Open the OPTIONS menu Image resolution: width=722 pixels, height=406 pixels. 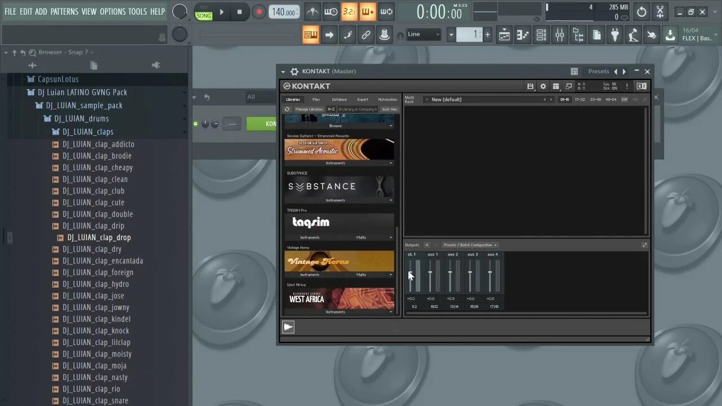(x=113, y=11)
